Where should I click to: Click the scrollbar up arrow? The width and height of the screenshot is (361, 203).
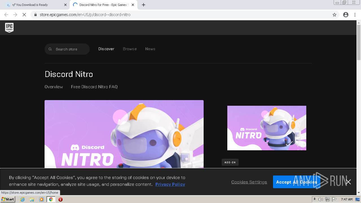tap(359, 22)
